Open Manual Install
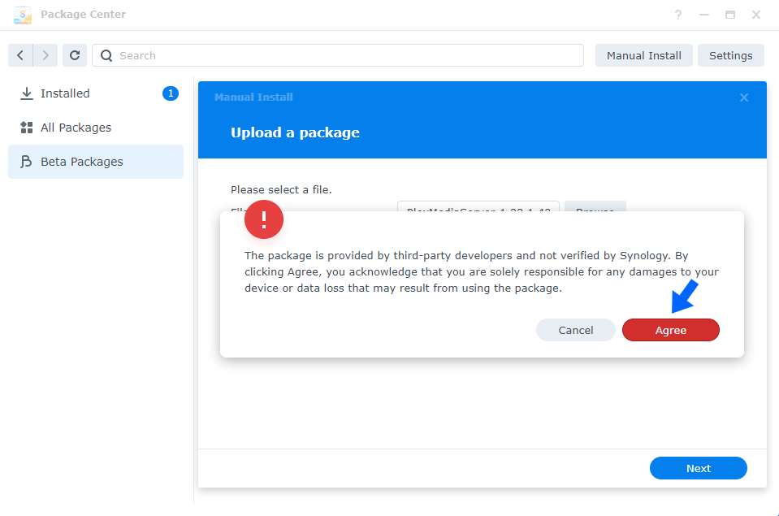Screen dimensions: 779x516 (x=644, y=55)
